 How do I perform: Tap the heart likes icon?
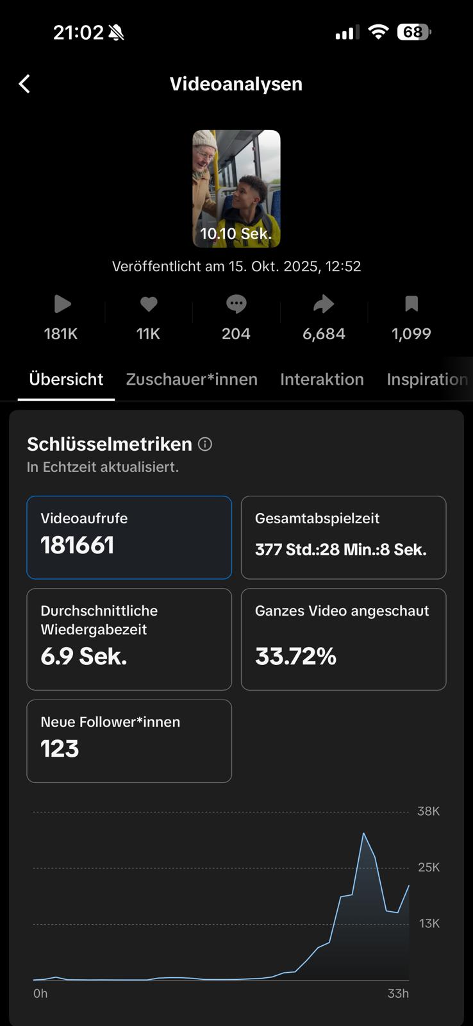pos(149,304)
